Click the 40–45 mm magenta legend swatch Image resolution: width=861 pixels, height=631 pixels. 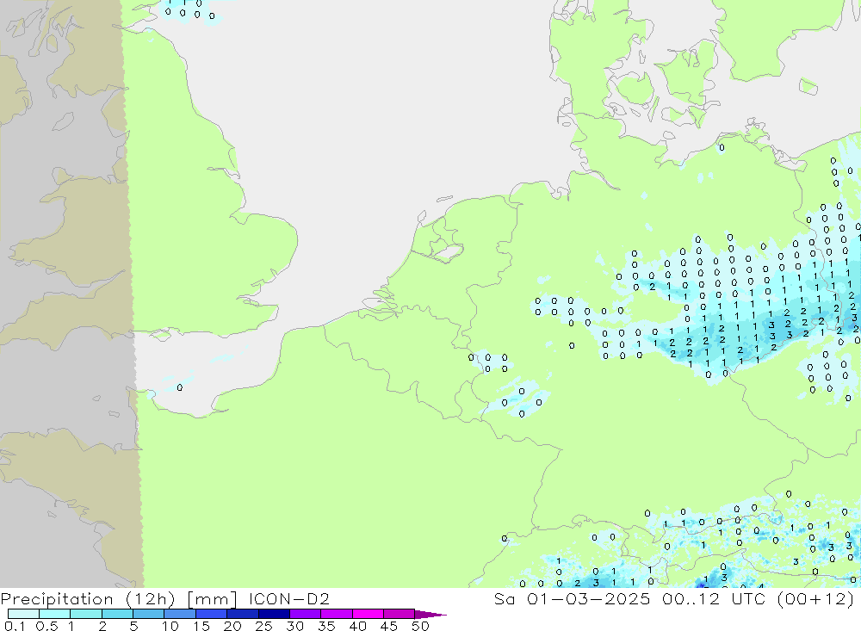pyautogui.click(x=368, y=614)
